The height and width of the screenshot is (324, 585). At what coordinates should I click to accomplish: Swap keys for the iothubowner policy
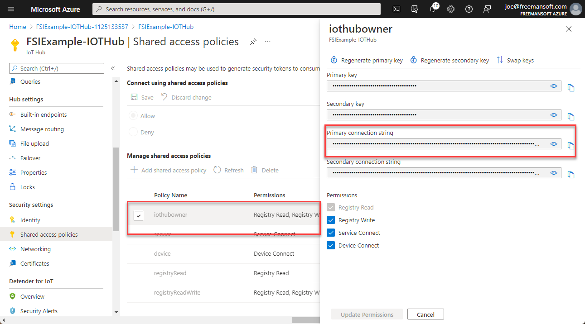(x=515, y=60)
